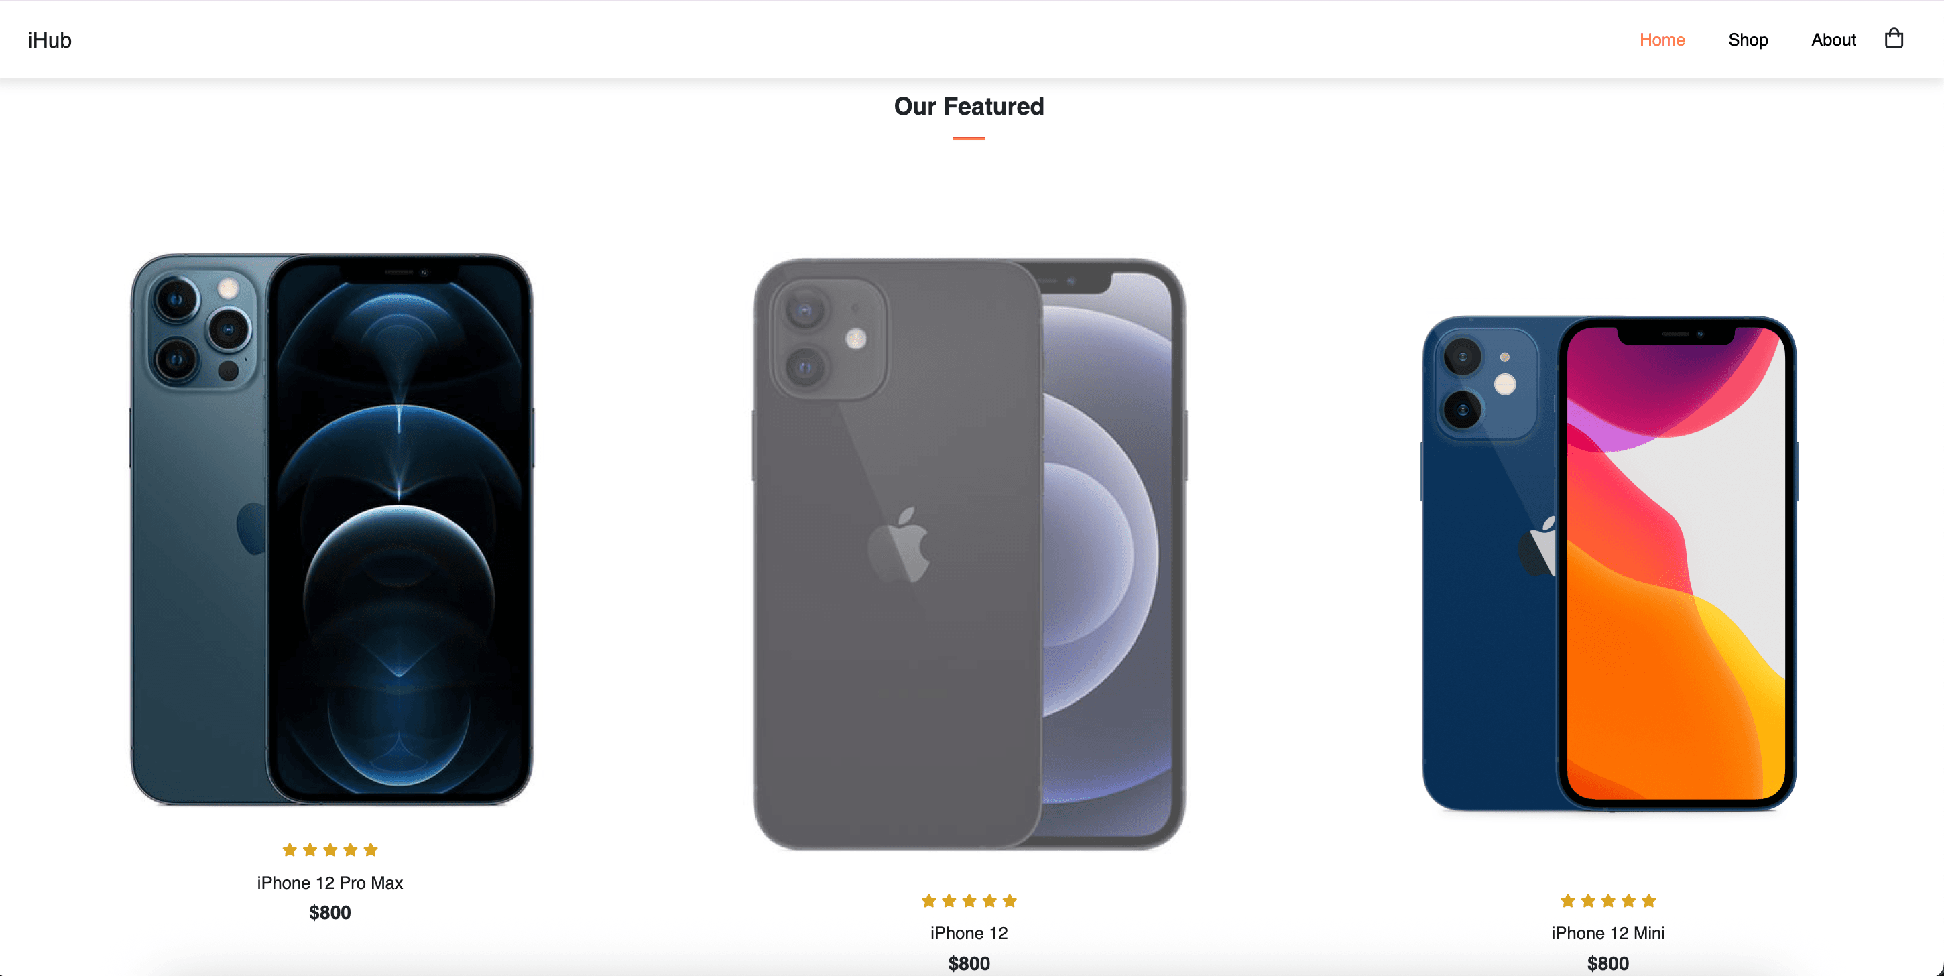Viewport: 1944px width, 976px height.
Task: Go to the Home menu item
Action: click(x=1662, y=40)
